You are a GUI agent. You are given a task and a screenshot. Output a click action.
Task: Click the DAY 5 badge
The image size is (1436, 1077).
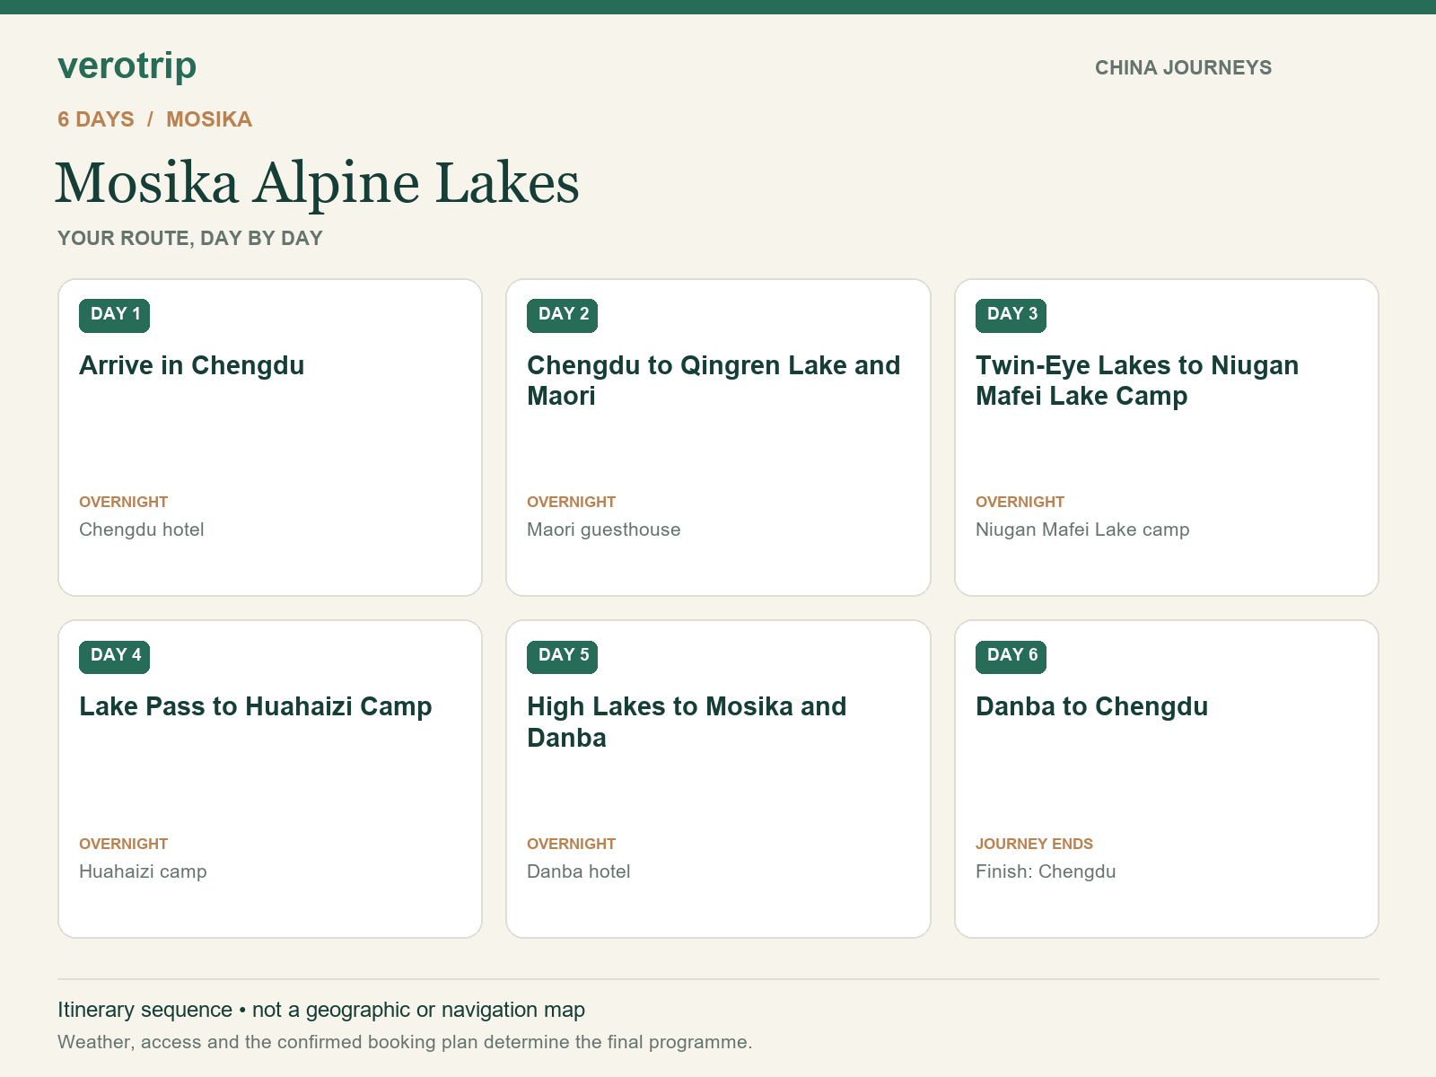(x=563, y=655)
